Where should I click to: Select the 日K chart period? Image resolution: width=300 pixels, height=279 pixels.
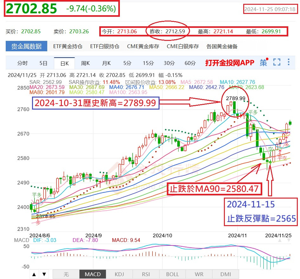point(64,63)
